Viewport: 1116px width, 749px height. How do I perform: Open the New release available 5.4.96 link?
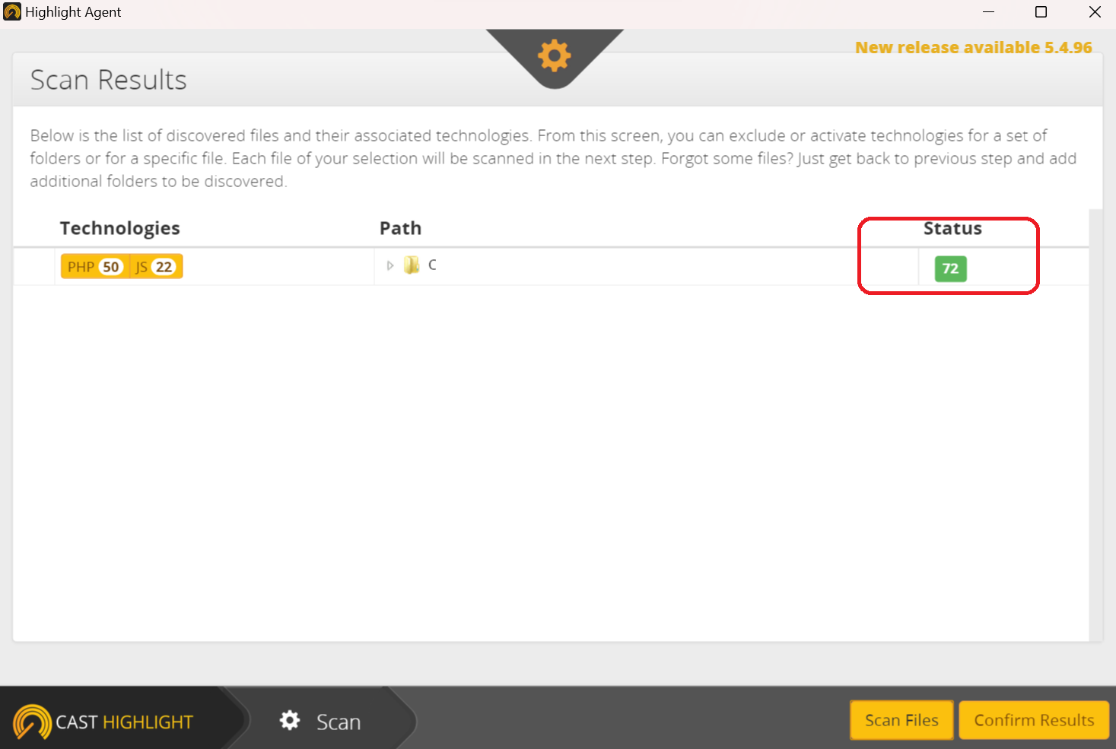tap(974, 47)
